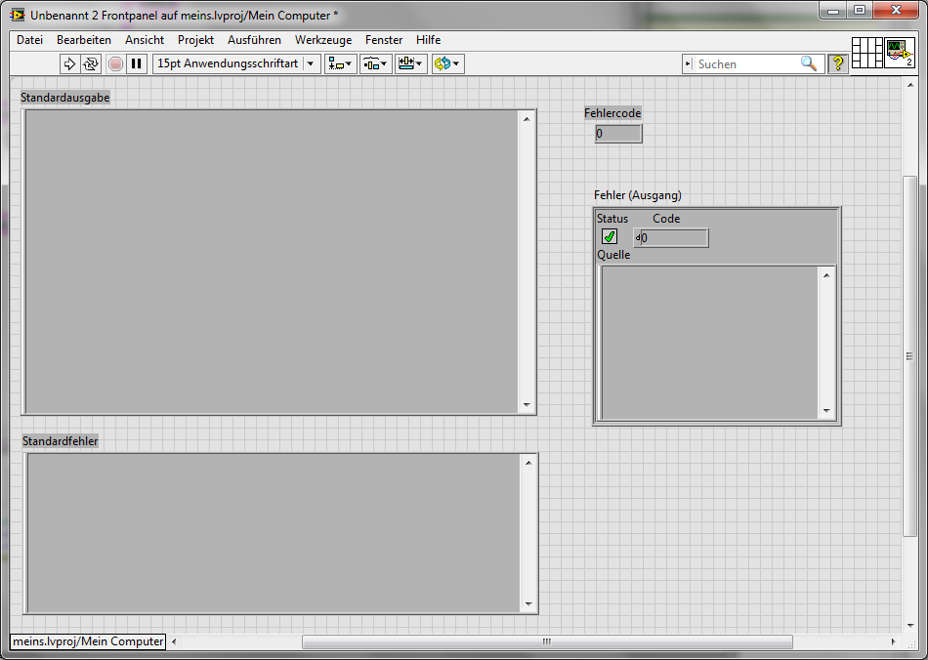
Task: Maximize the front panel window
Action: click(x=860, y=10)
